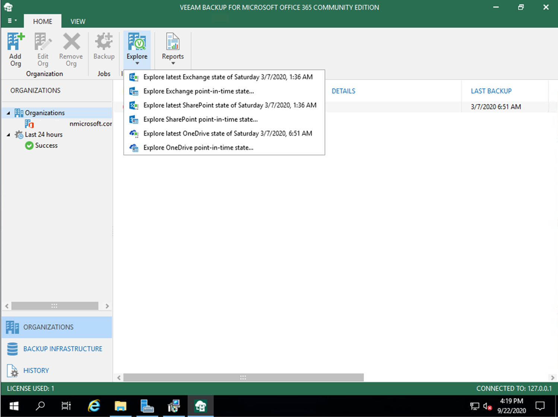Switch to the HOME ribbon tab
The width and height of the screenshot is (558, 417).
tap(42, 21)
